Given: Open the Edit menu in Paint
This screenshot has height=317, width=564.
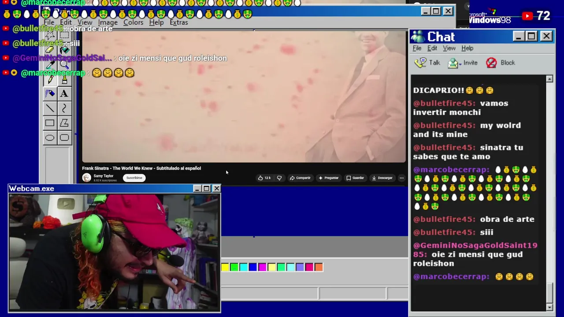Looking at the screenshot, I should (x=66, y=22).
